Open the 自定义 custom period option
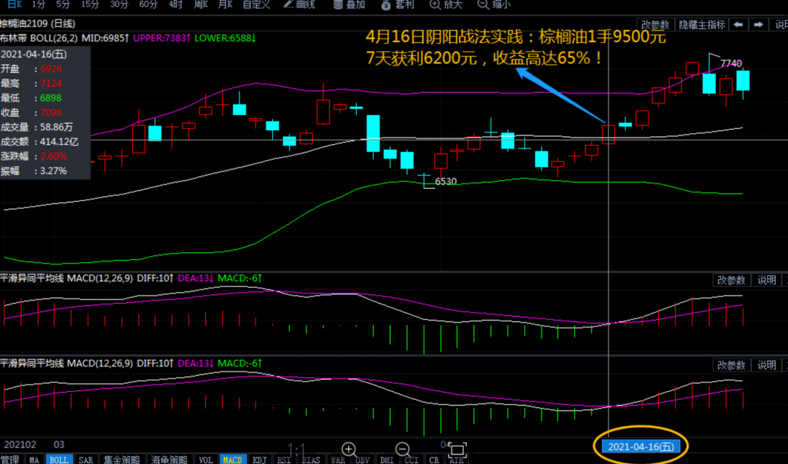788x464 pixels. coord(256,5)
